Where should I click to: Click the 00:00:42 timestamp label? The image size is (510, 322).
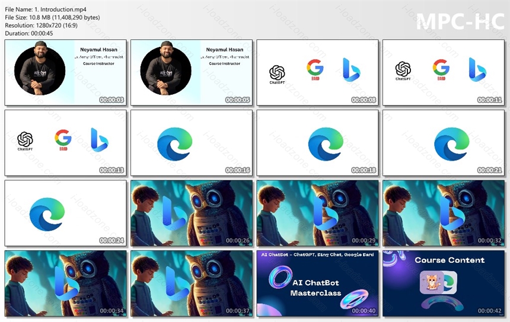pyautogui.click(x=489, y=311)
